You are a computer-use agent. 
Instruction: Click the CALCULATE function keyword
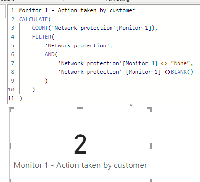pyautogui.click(x=33, y=19)
